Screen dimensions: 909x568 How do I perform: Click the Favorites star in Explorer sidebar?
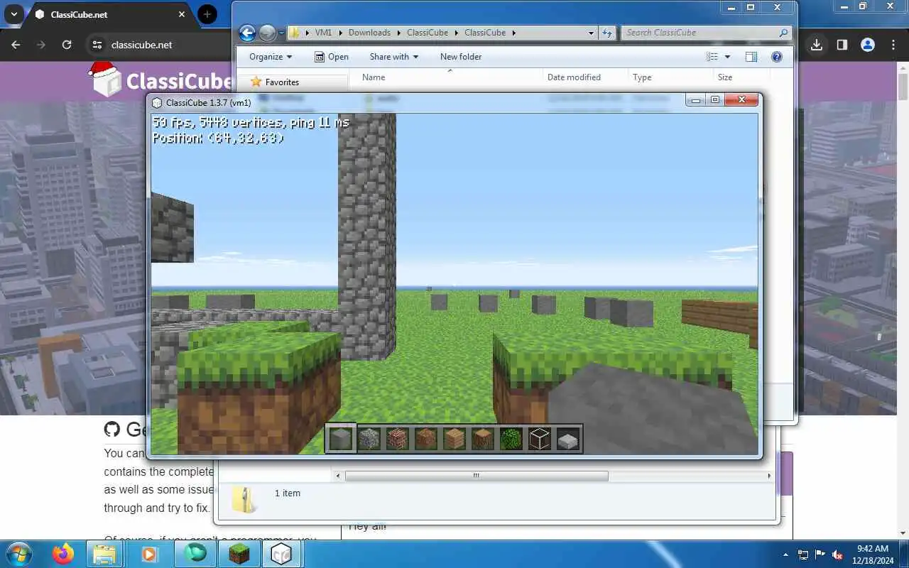tap(256, 82)
